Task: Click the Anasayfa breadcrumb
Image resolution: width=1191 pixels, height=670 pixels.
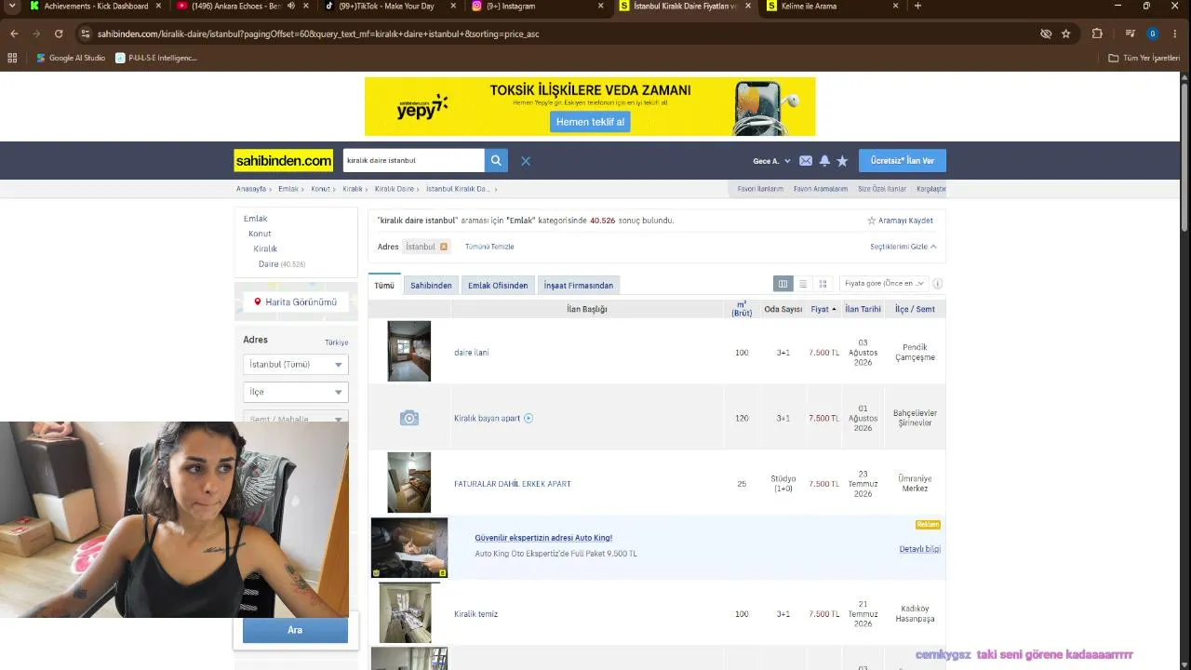Action: 251,189
